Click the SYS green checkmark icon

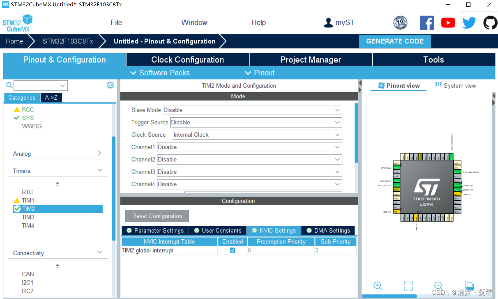pyautogui.click(x=16, y=118)
